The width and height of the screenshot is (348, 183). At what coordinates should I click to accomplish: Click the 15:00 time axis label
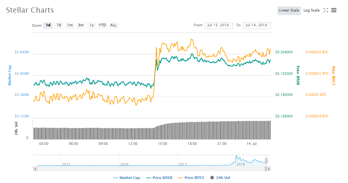(x=162, y=144)
